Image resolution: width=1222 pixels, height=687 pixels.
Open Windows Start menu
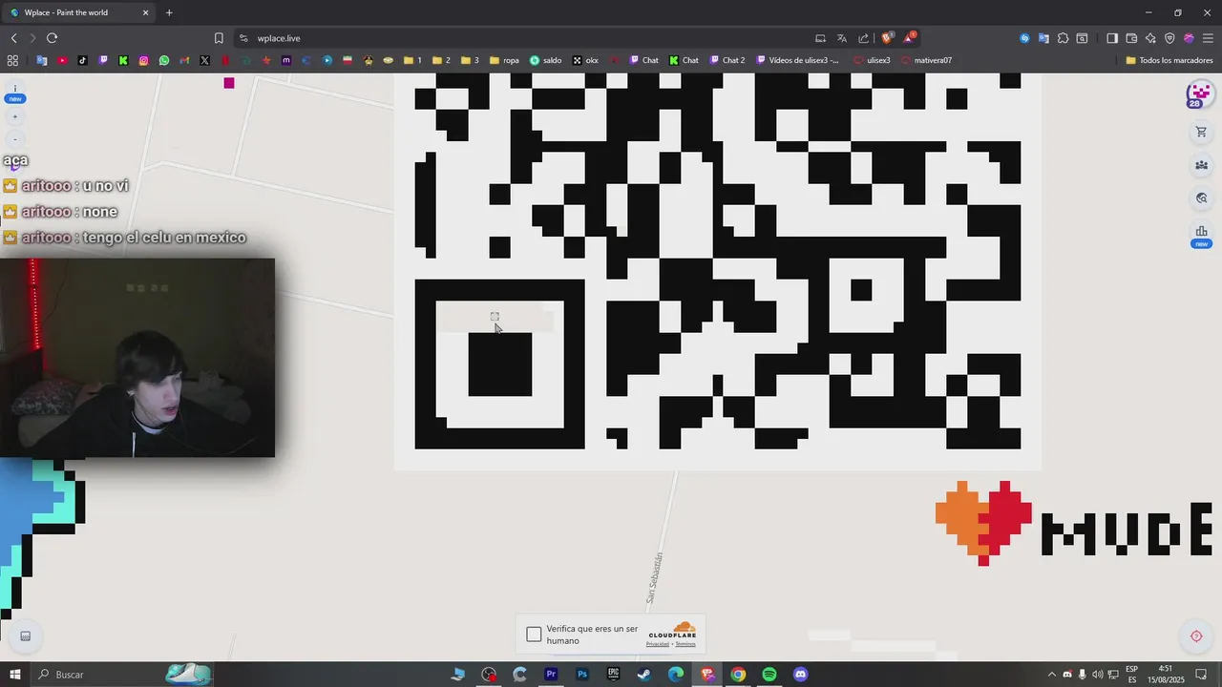15,675
